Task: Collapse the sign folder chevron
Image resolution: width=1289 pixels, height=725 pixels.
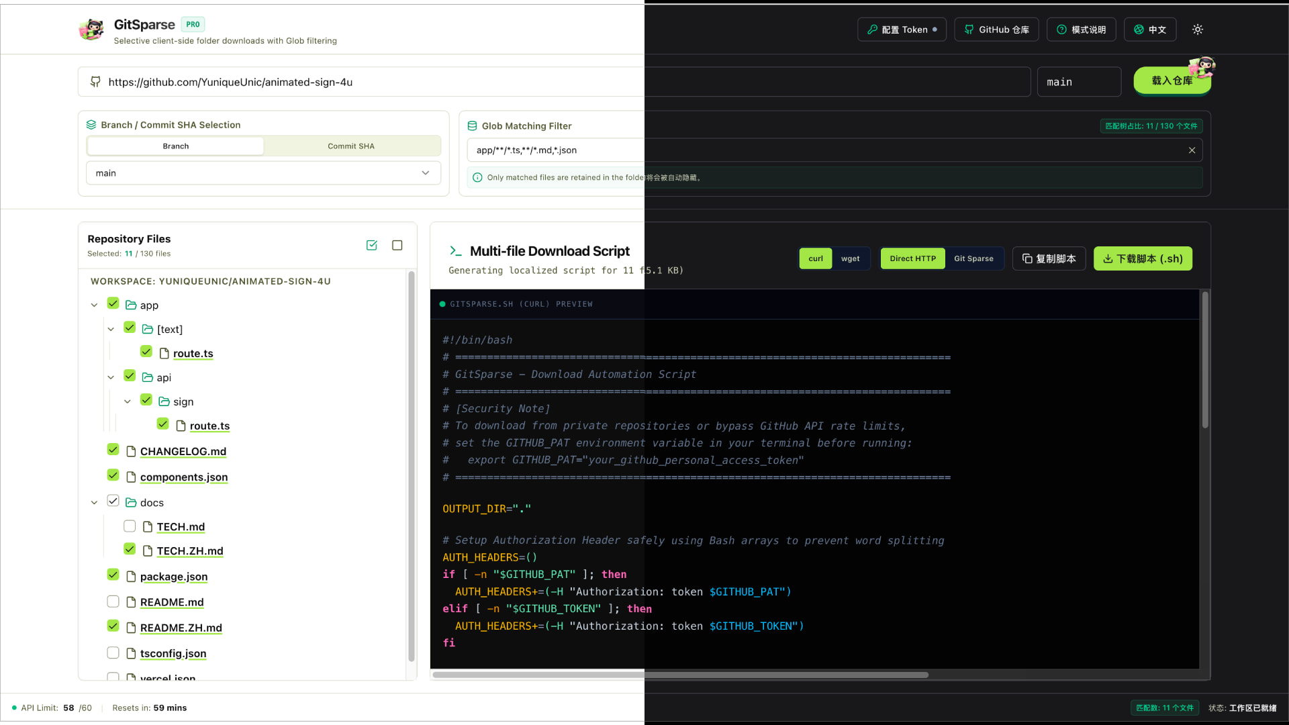Action: click(x=127, y=401)
